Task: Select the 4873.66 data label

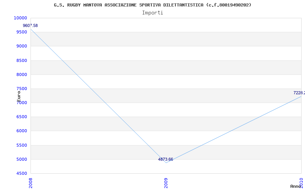Action: (x=165, y=159)
